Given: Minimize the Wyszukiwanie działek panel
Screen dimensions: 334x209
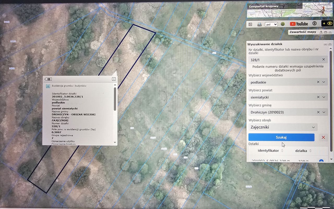Looking at the screenshot, I should [325, 44].
